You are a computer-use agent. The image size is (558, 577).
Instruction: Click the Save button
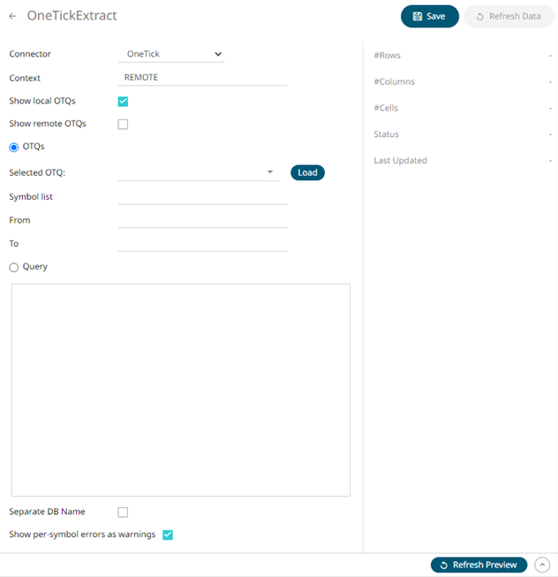[x=429, y=16]
